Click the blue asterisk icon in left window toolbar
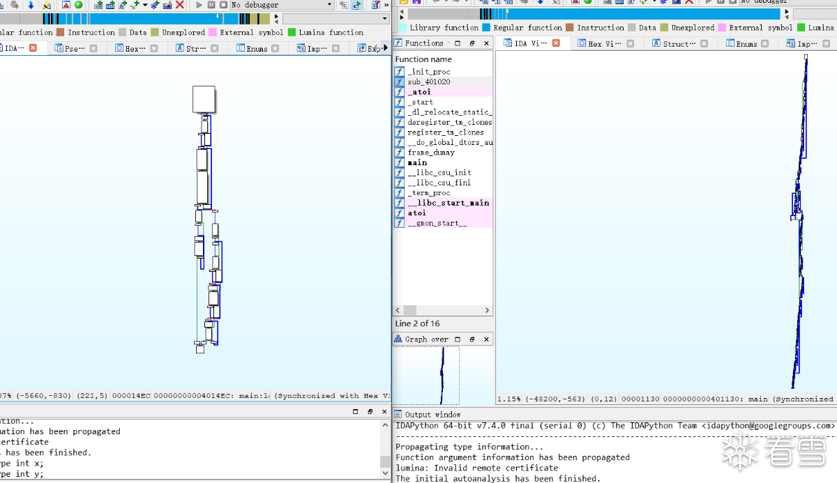 coord(155,5)
